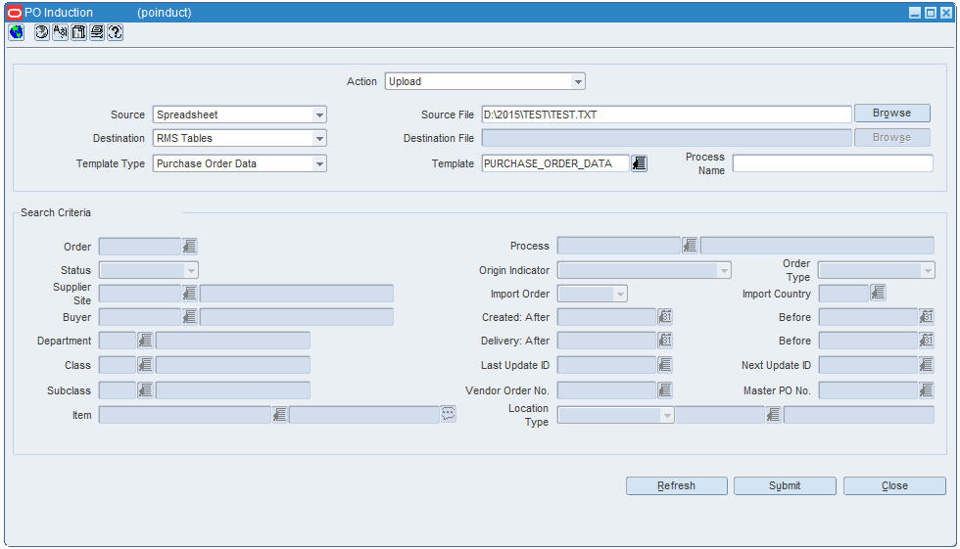Click the gray globe toolbar icon
This screenshot has height=549, width=960.
(x=41, y=32)
